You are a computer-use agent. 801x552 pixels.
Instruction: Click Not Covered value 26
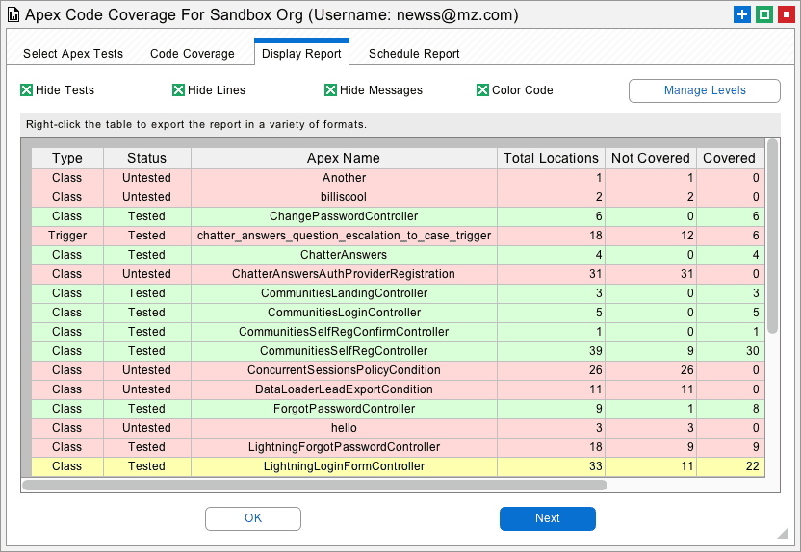click(x=651, y=370)
